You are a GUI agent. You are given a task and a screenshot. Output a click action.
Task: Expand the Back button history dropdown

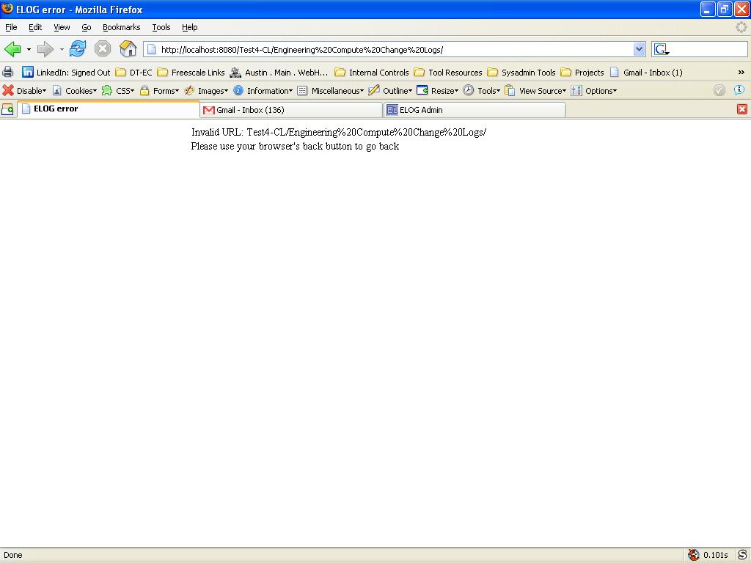pos(29,49)
